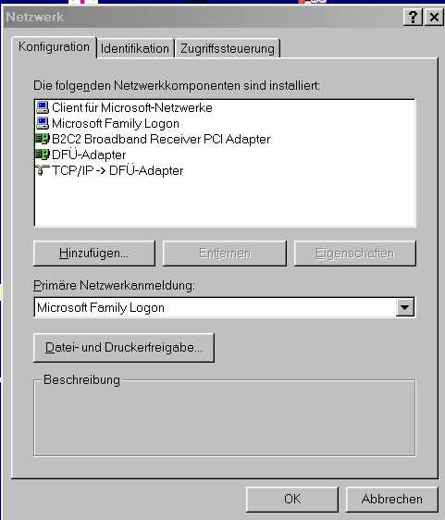Select the Konfiguration tab
The width and height of the screenshot is (445, 520).
(x=54, y=47)
